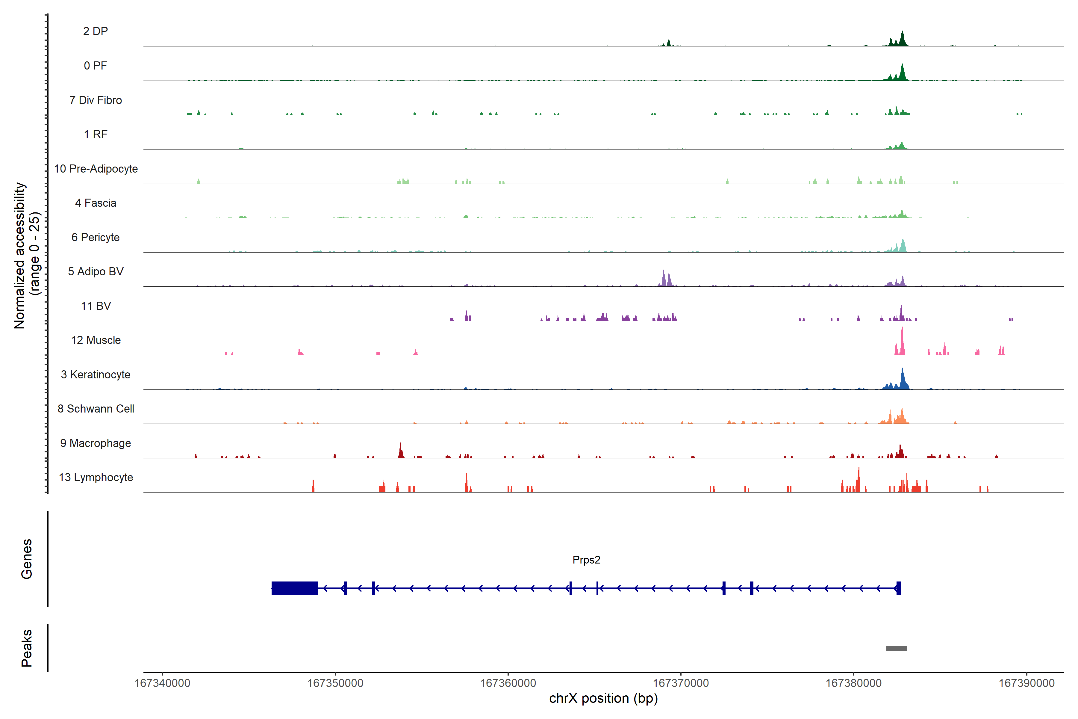
Task: Click the 0 PF track label
Action: 95,66
